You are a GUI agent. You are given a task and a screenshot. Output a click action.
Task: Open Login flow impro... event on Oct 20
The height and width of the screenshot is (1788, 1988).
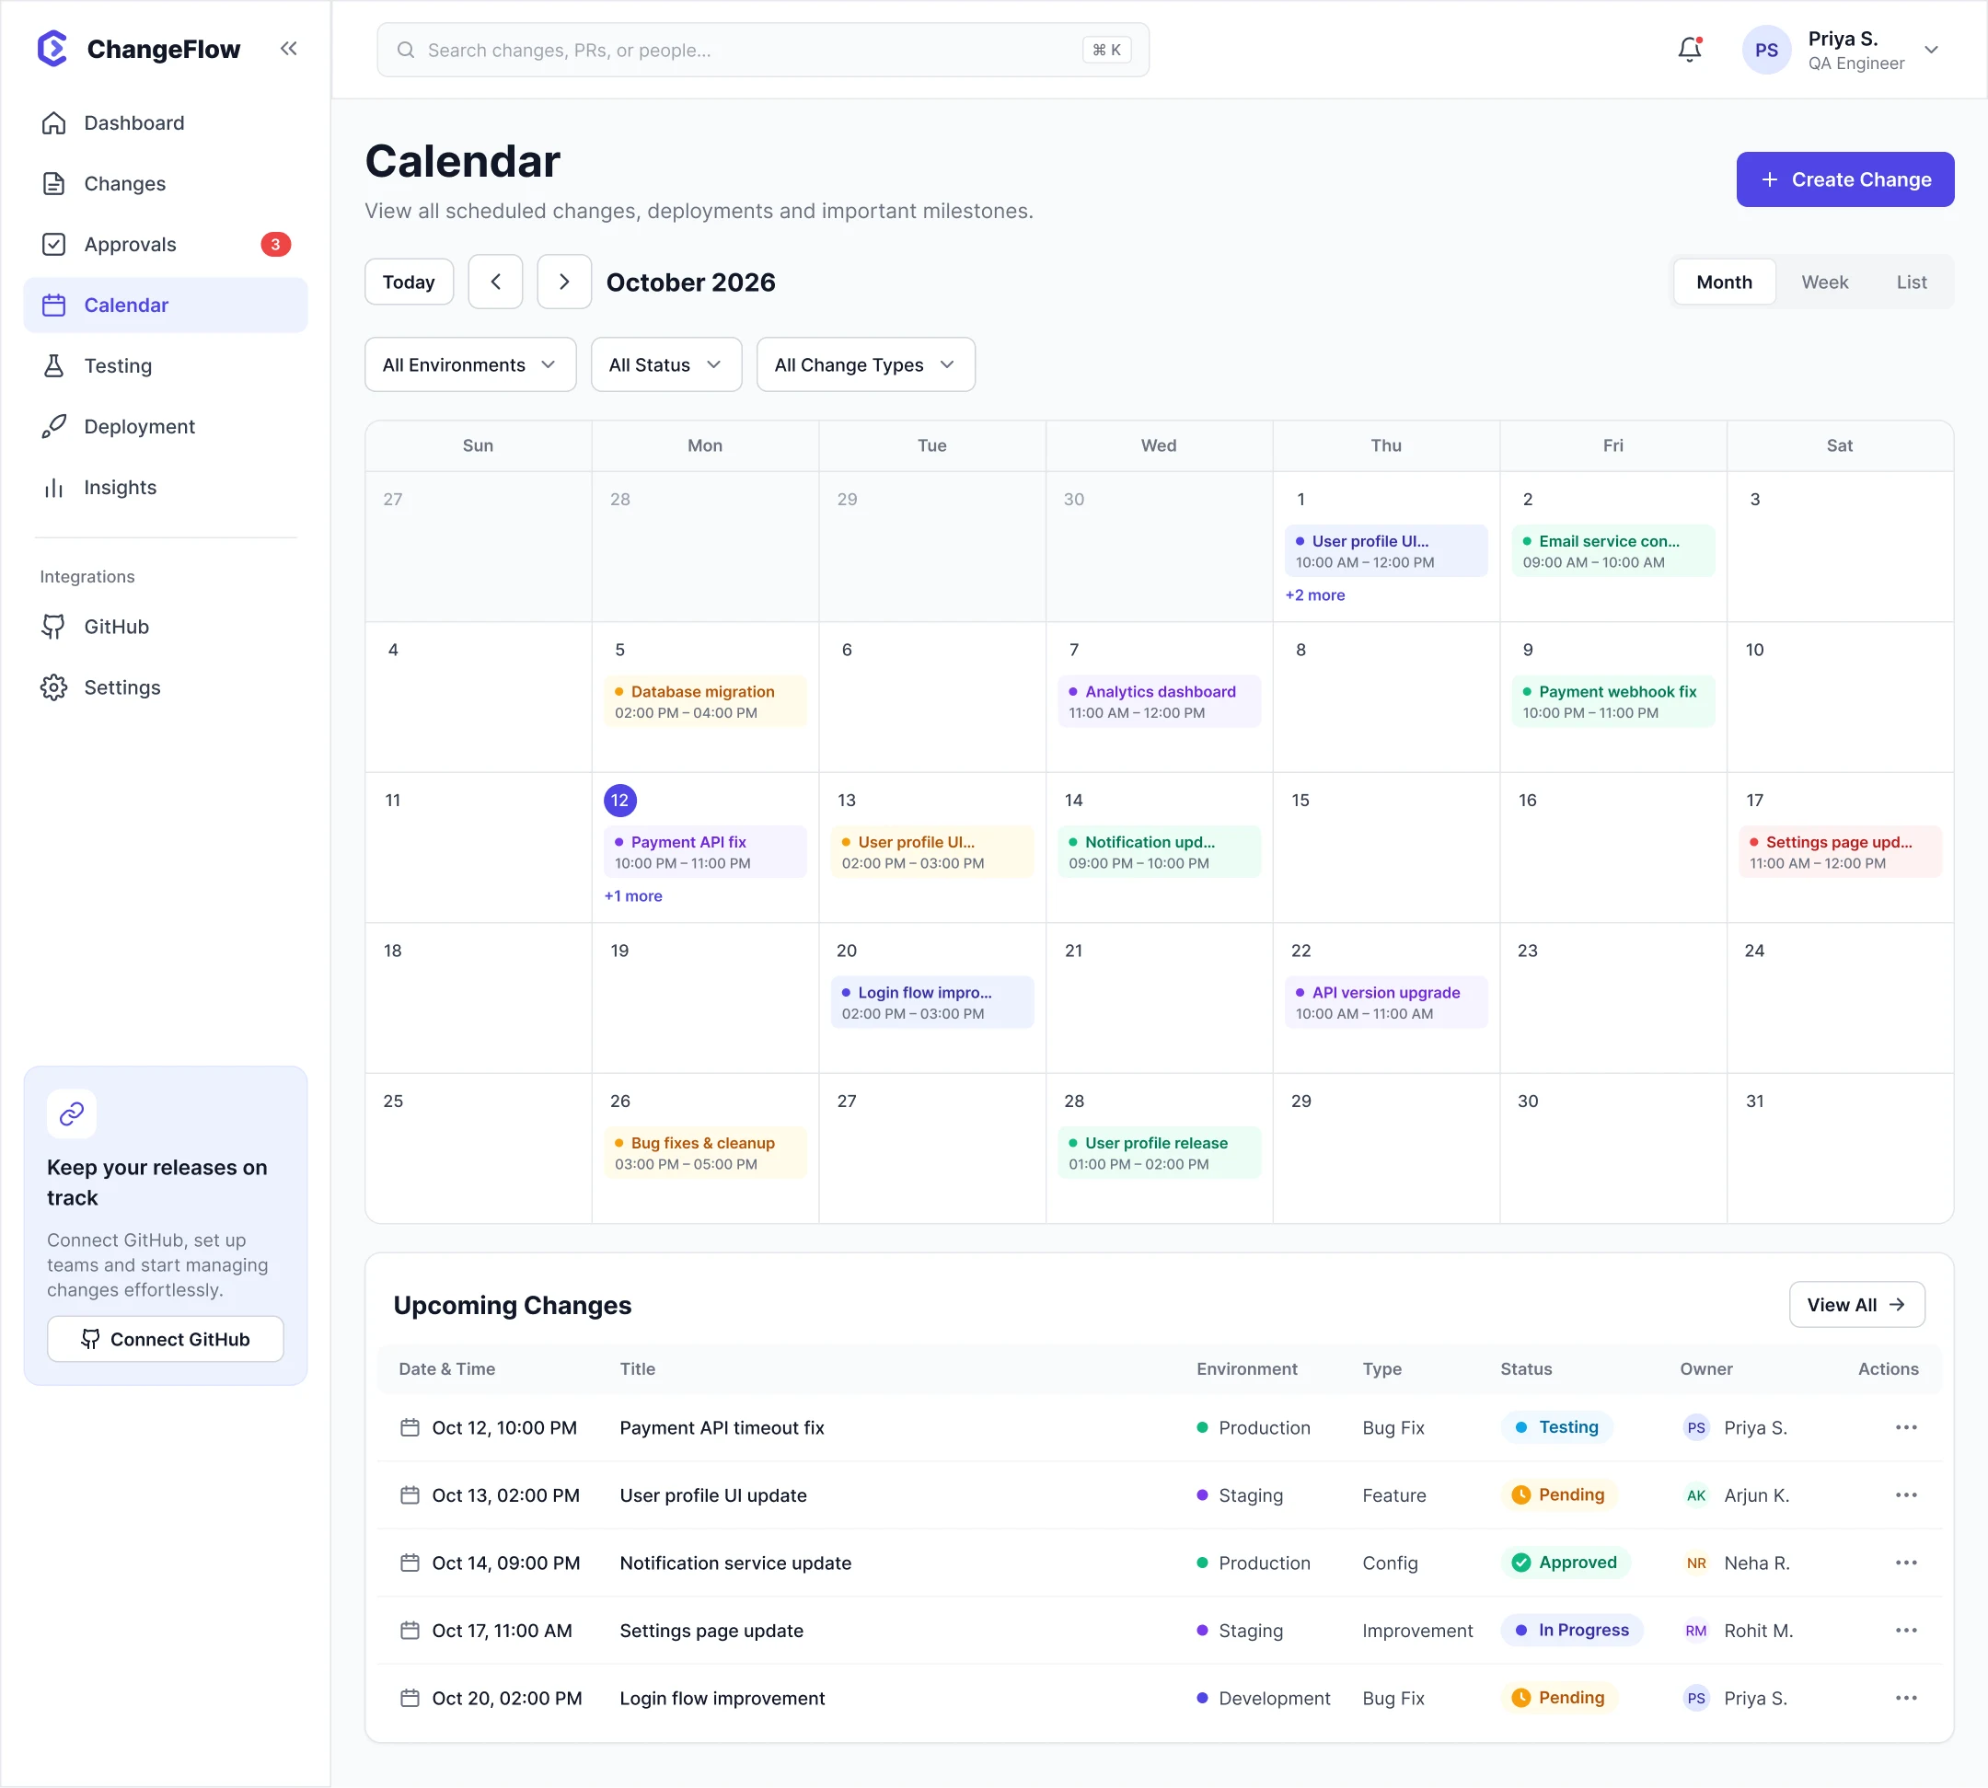click(931, 1002)
